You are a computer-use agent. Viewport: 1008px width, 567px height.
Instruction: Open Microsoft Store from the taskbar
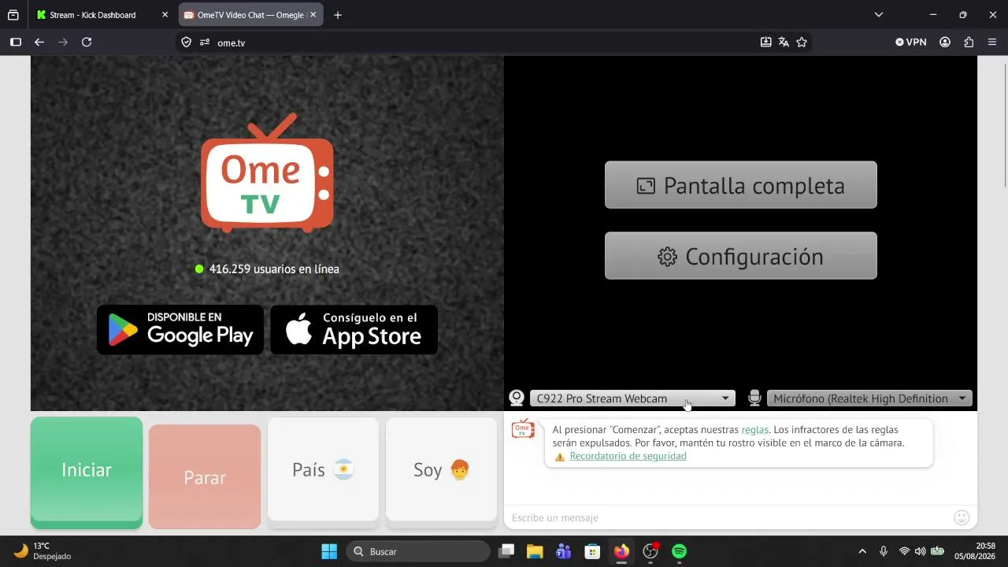coord(593,551)
